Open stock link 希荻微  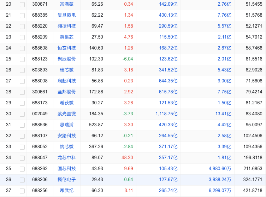pos(67,103)
